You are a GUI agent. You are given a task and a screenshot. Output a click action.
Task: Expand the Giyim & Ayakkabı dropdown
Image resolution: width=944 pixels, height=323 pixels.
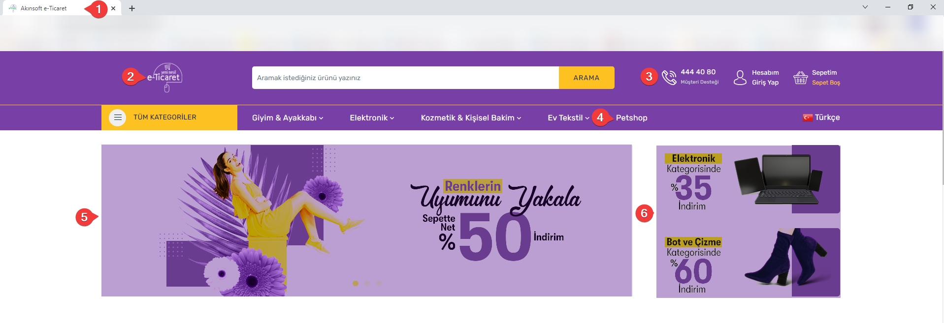(288, 118)
